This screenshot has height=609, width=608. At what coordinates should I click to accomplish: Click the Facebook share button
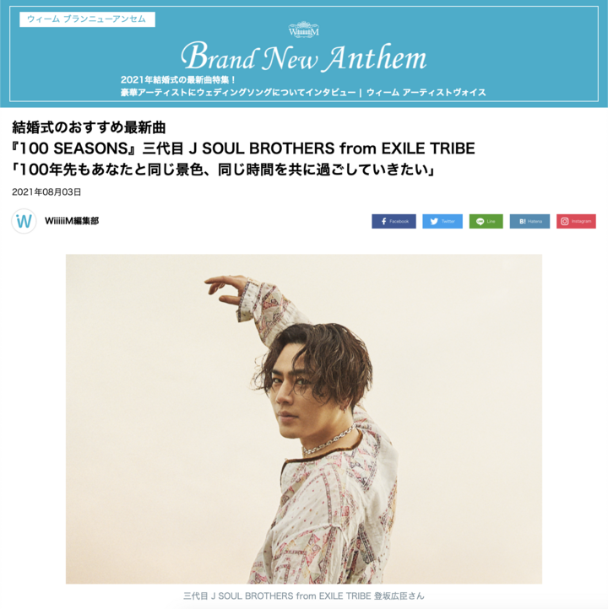point(394,221)
